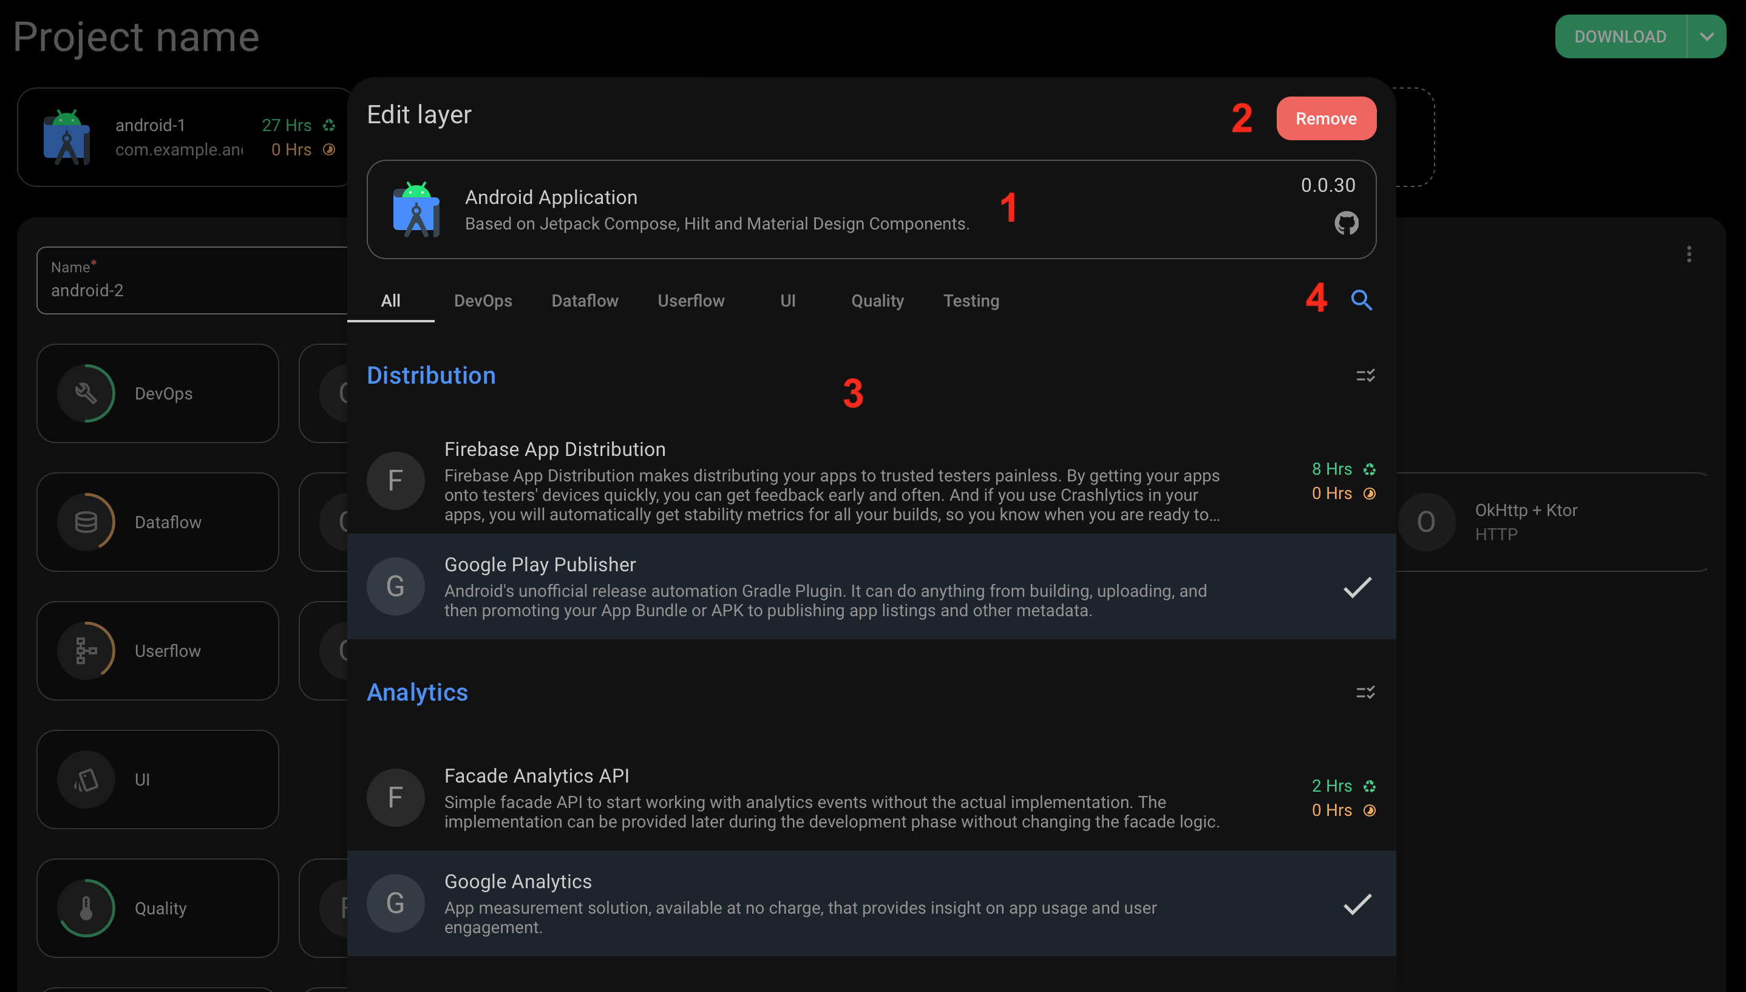
Task: Switch to the Quality tab
Action: [877, 301]
